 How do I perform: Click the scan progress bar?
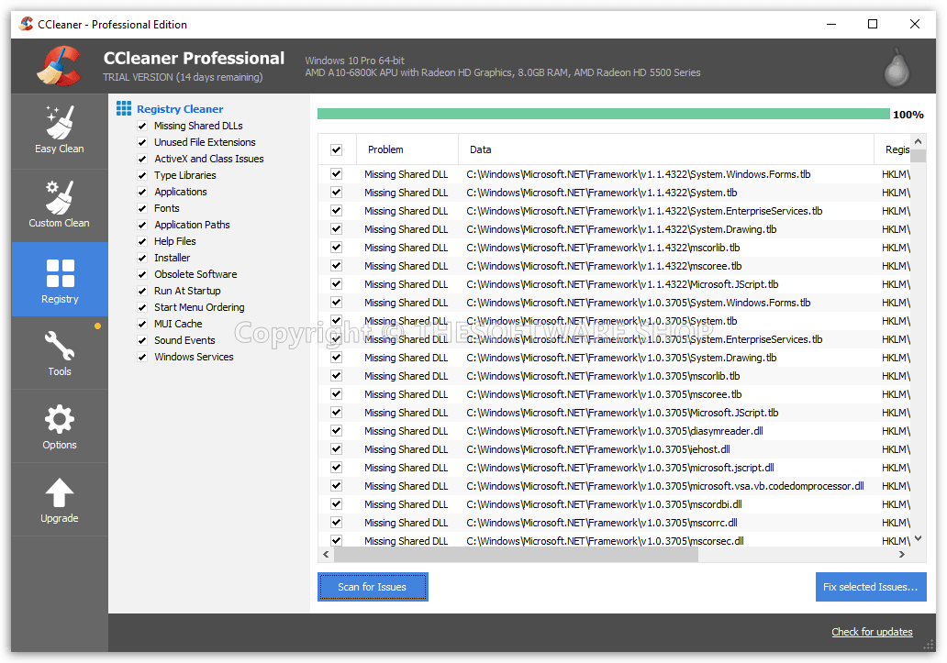point(604,114)
